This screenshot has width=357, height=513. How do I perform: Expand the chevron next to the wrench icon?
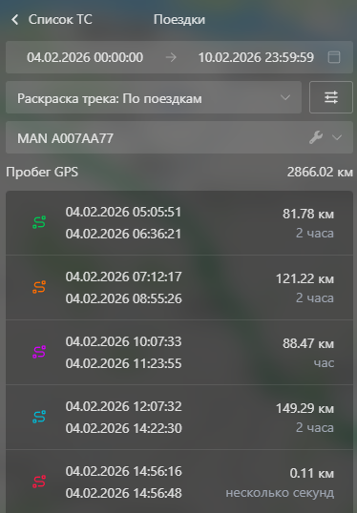[337, 137]
